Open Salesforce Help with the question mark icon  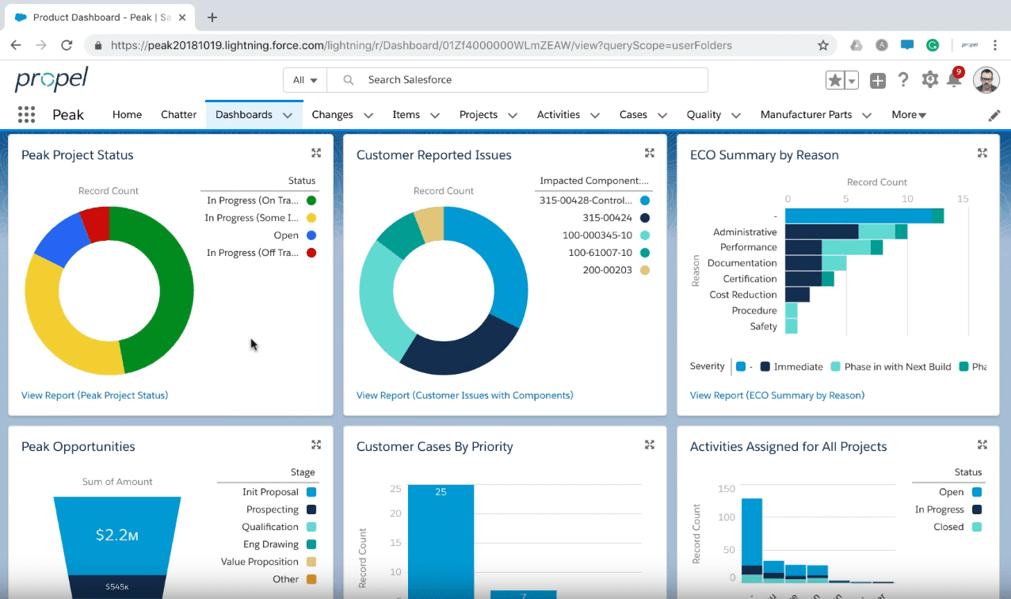903,79
